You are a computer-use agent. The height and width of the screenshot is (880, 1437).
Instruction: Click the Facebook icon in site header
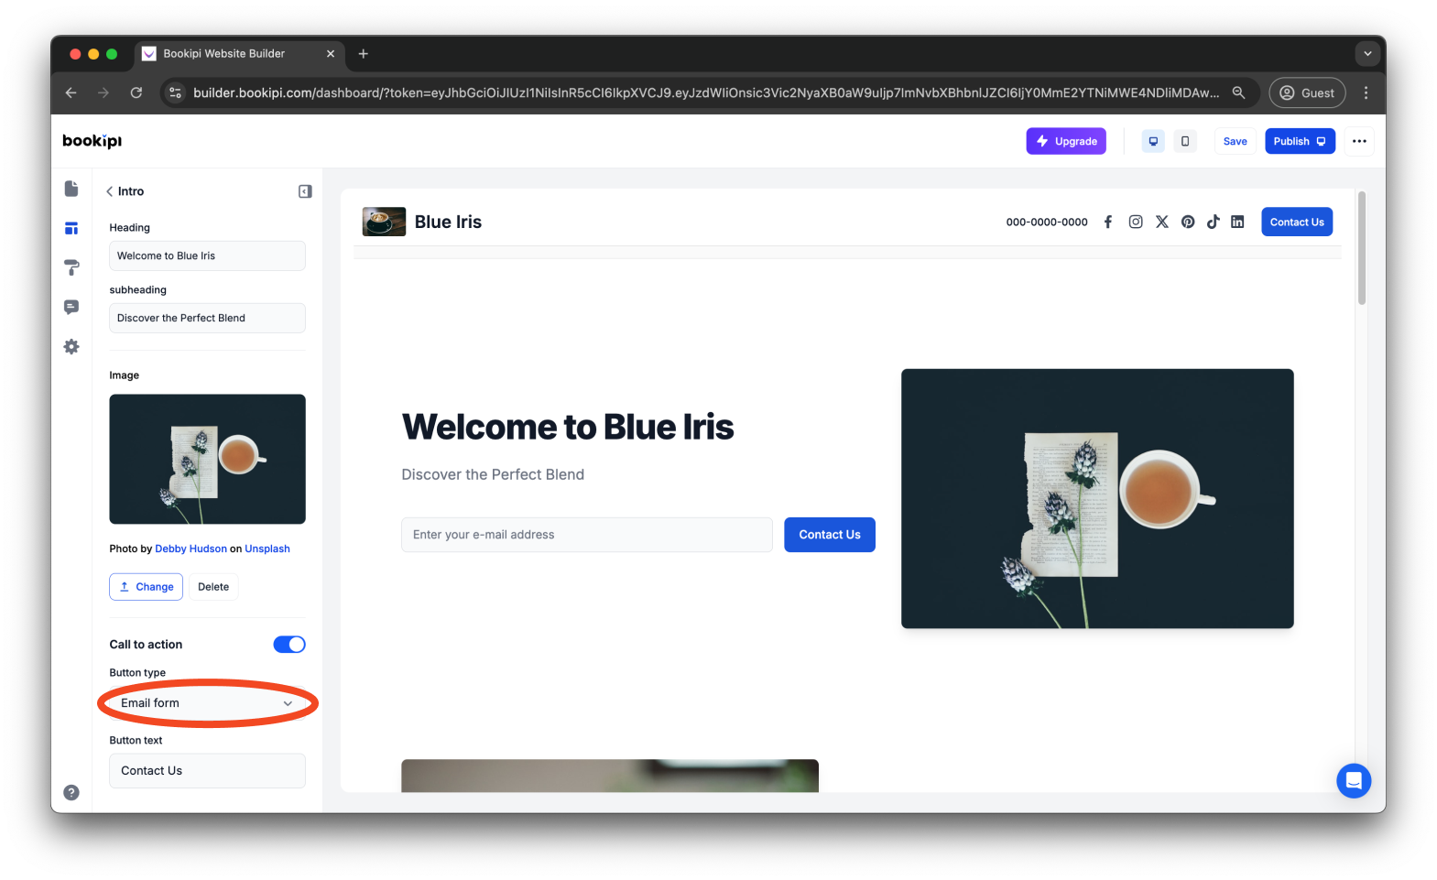coord(1108,222)
